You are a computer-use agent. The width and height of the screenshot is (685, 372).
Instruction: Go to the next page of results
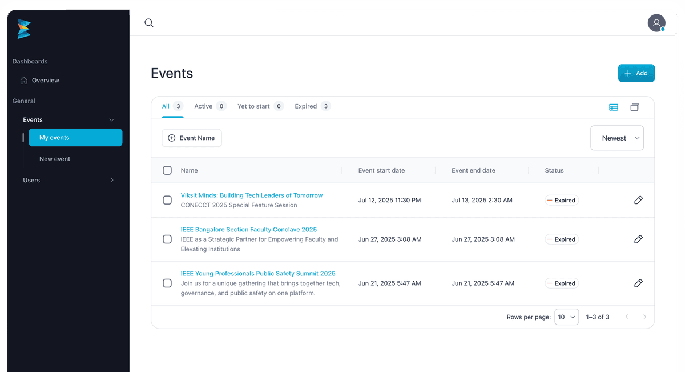click(x=645, y=317)
